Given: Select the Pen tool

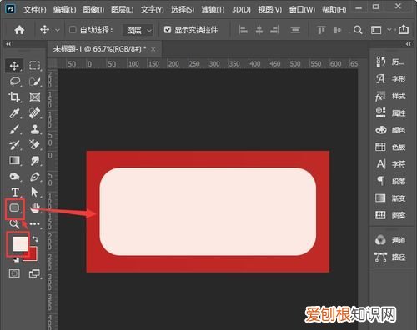Looking at the screenshot, I should tap(35, 177).
